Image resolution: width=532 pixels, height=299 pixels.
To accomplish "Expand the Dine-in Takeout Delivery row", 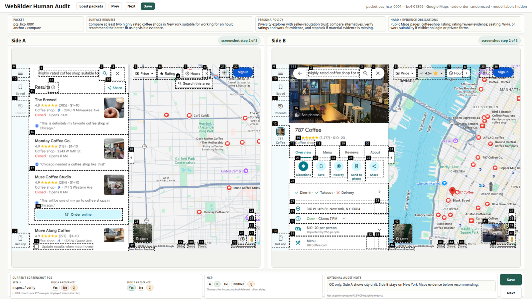I will point(338,192).
